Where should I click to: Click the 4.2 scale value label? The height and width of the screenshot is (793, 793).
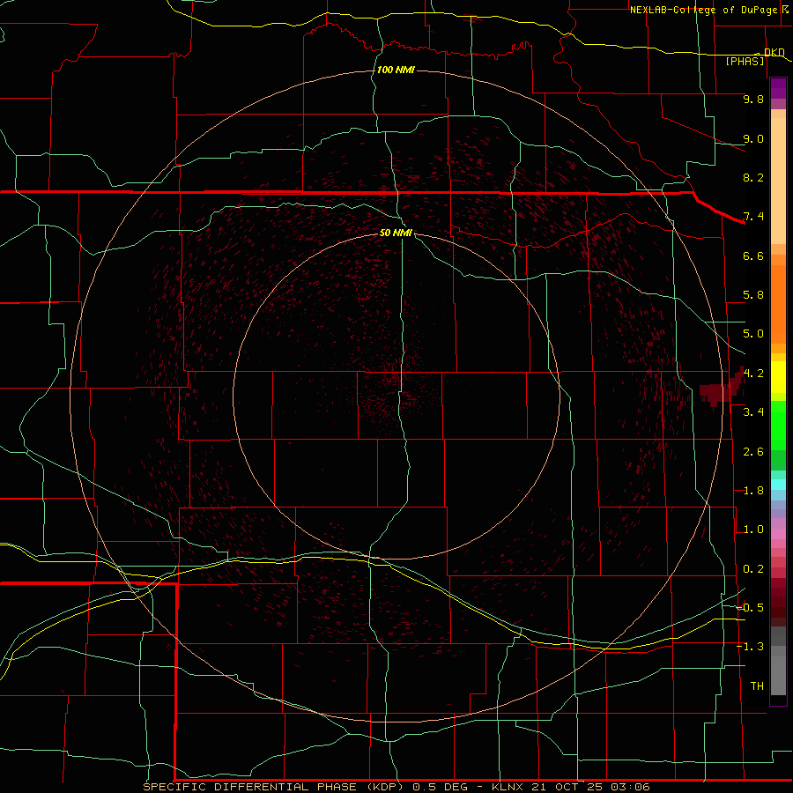coord(753,374)
